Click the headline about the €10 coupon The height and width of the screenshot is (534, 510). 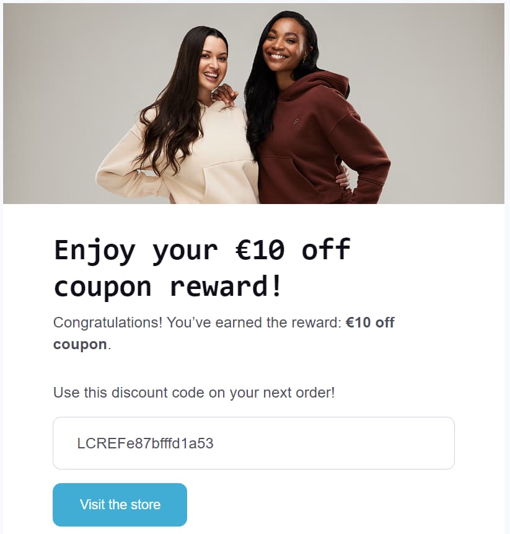[201, 267]
